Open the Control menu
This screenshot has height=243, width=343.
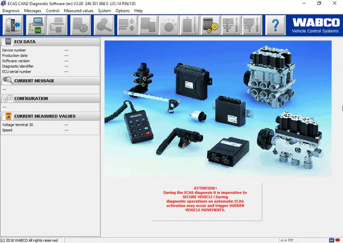click(53, 11)
